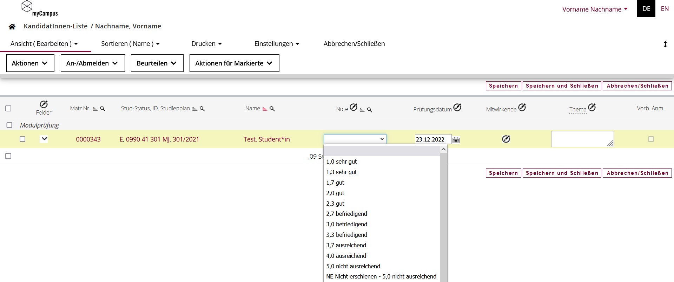Open Sortieren ( Name ) menu

(131, 44)
